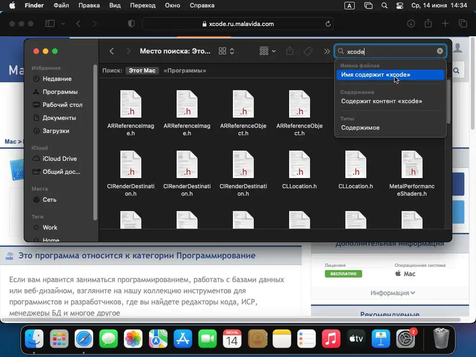Viewport: 476px width, 357px height.
Task: Click the Finder tags icon
Action: (x=308, y=51)
